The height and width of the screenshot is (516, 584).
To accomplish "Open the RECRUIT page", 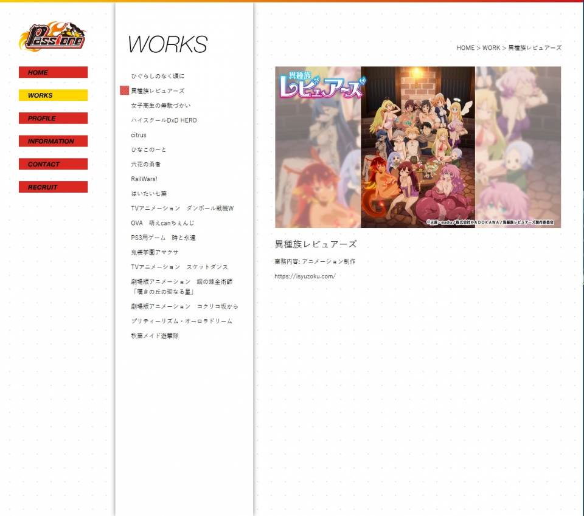I will click(x=53, y=187).
